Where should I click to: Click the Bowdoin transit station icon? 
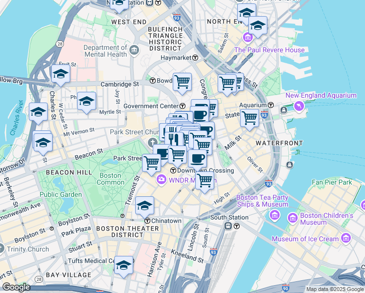point(152,81)
